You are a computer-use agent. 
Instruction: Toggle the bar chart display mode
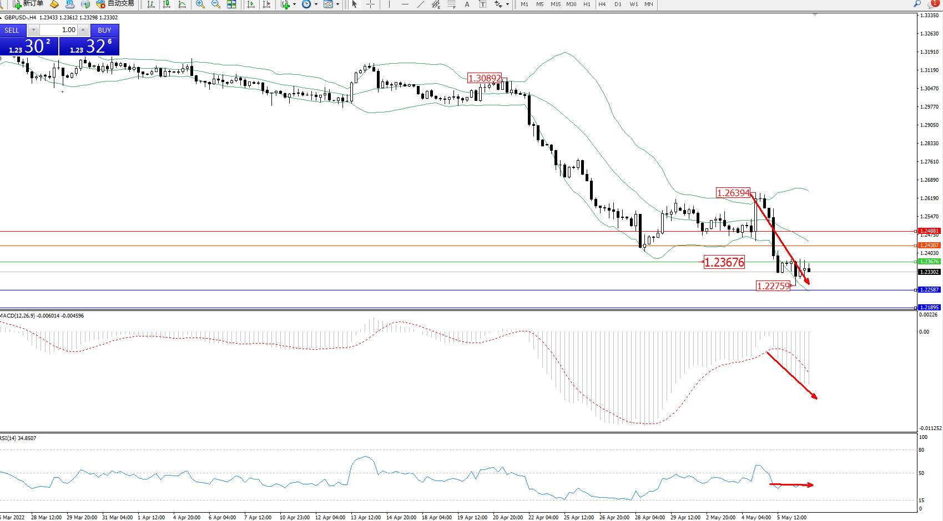click(x=151, y=4)
